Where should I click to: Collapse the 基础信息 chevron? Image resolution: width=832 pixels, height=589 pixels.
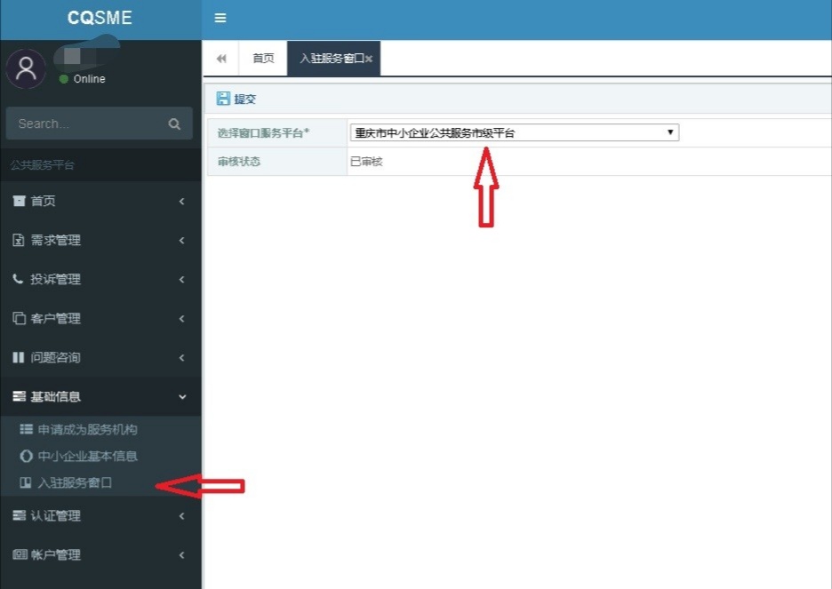[182, 396]
